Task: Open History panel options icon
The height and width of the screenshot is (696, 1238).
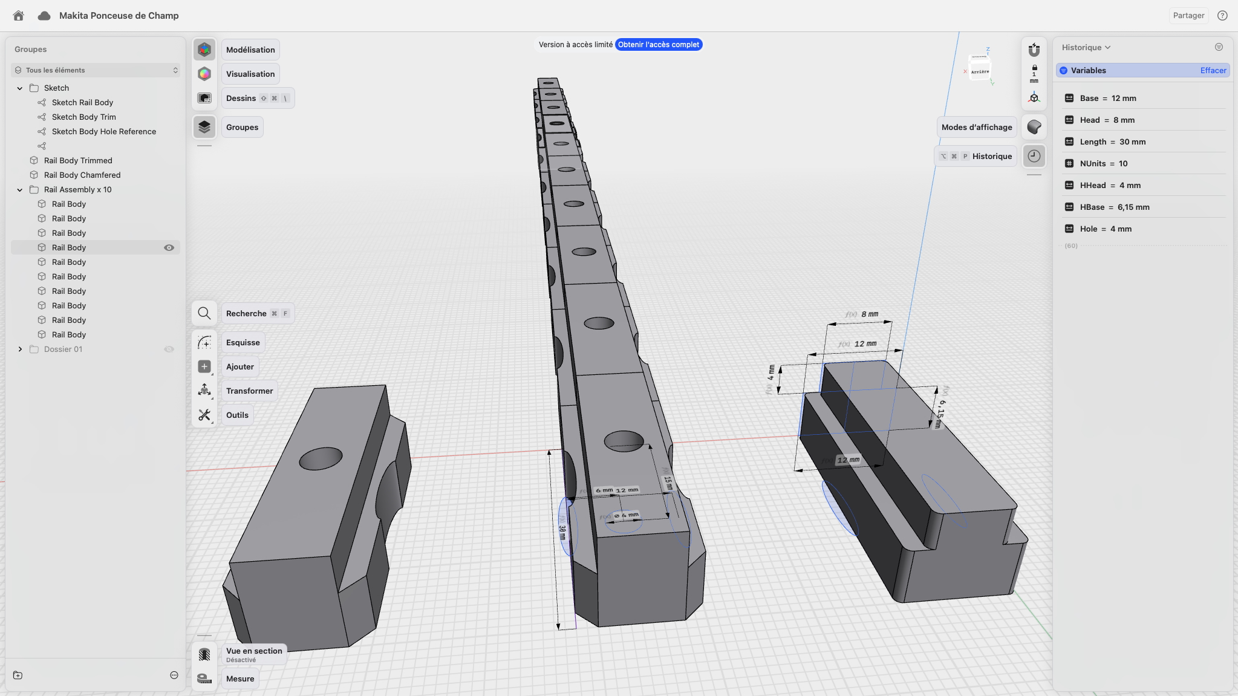Action: click(1219, 47)
